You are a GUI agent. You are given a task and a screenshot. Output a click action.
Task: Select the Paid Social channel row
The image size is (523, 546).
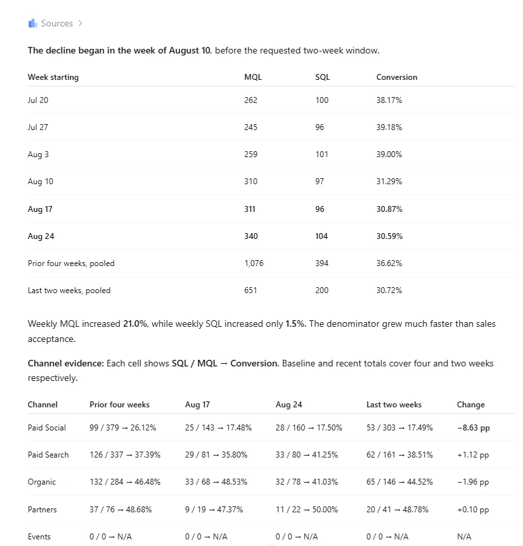click(270, 428)
